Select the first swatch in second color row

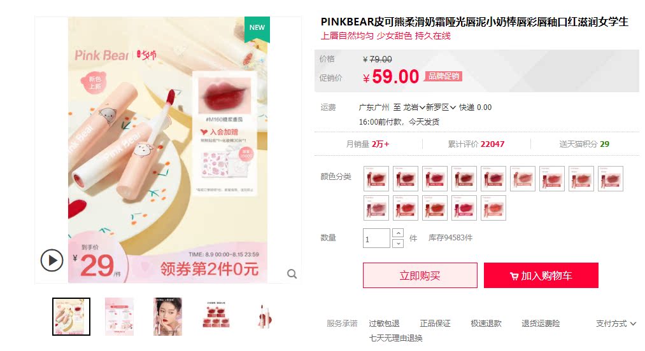click(376, 208)
